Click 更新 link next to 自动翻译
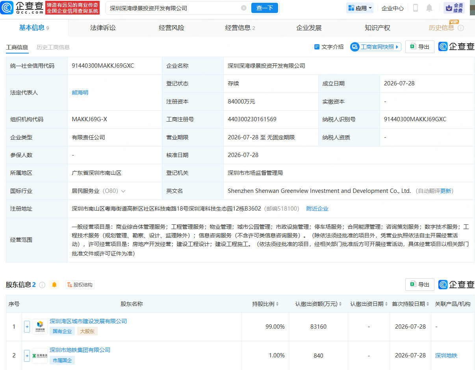 pyautogui.click(x=446, y=191)
